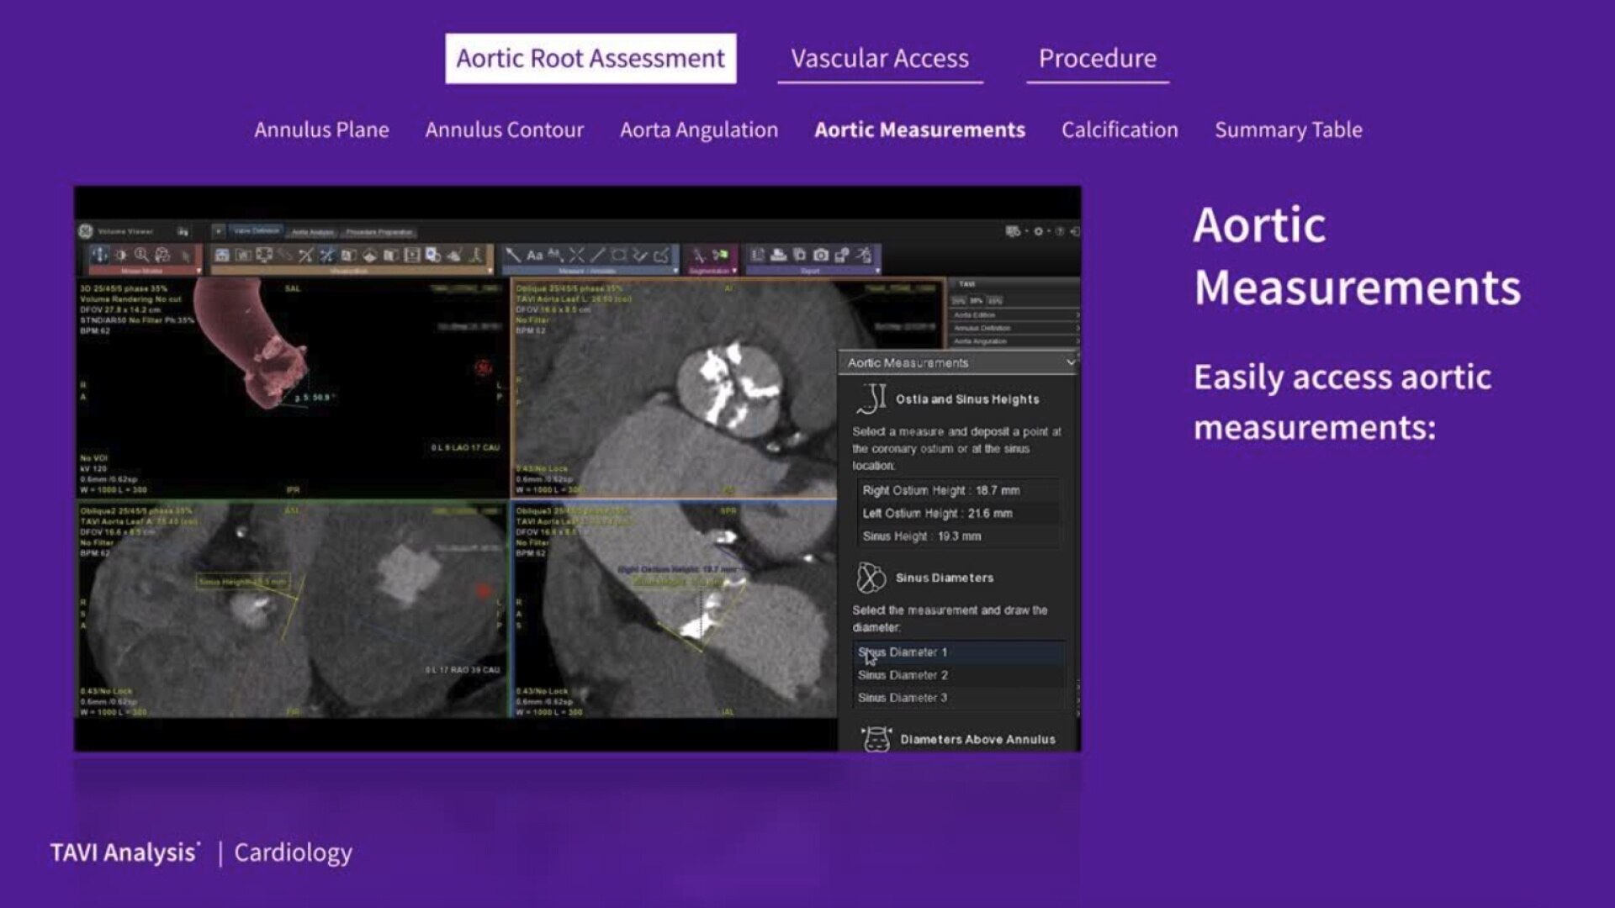Collapse the Aortic Measurements panel chevron

tap(1070, 362)
